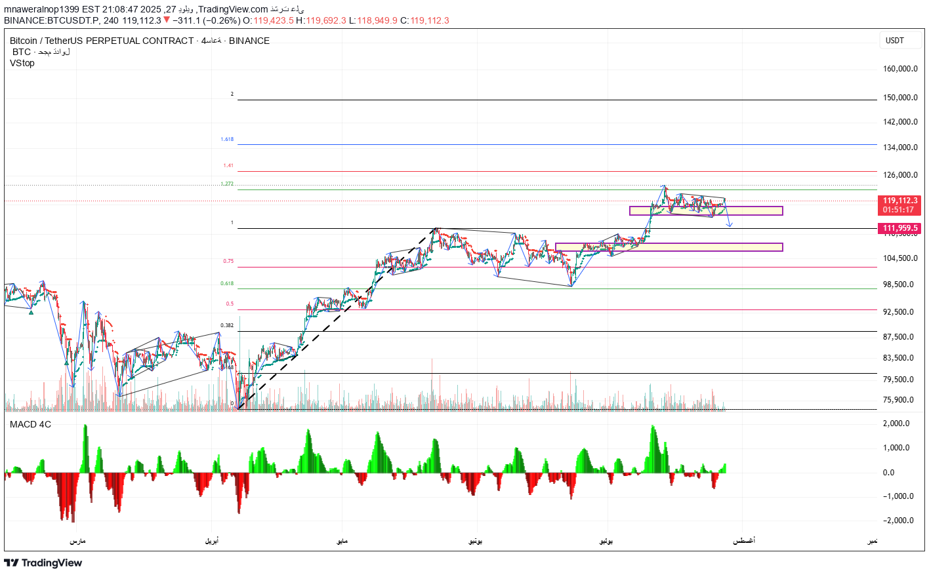This screenshot has width=929, height=575.
Task: Click the current price label 119,112.3
Action: pos(899,200)
